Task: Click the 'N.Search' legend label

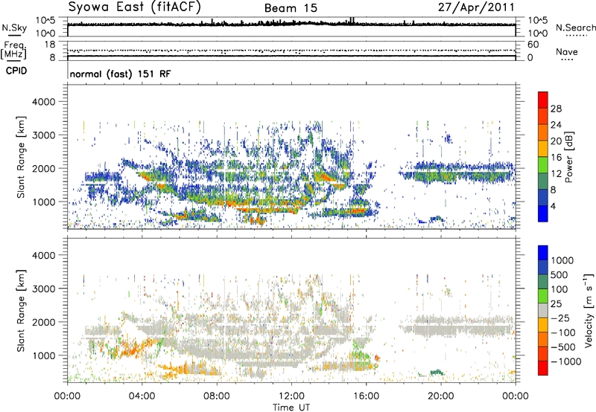Action: [x=575, y=28]
